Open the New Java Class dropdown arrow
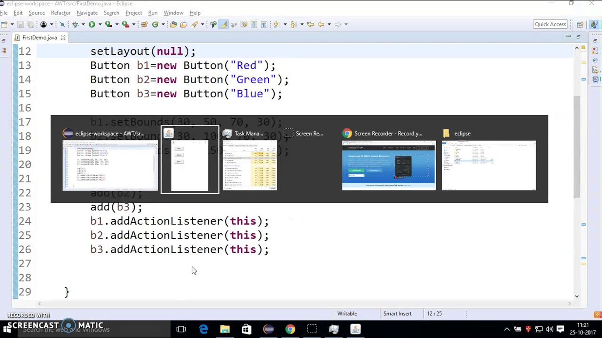The image size is (602, 338). click(x=163, y=24)
